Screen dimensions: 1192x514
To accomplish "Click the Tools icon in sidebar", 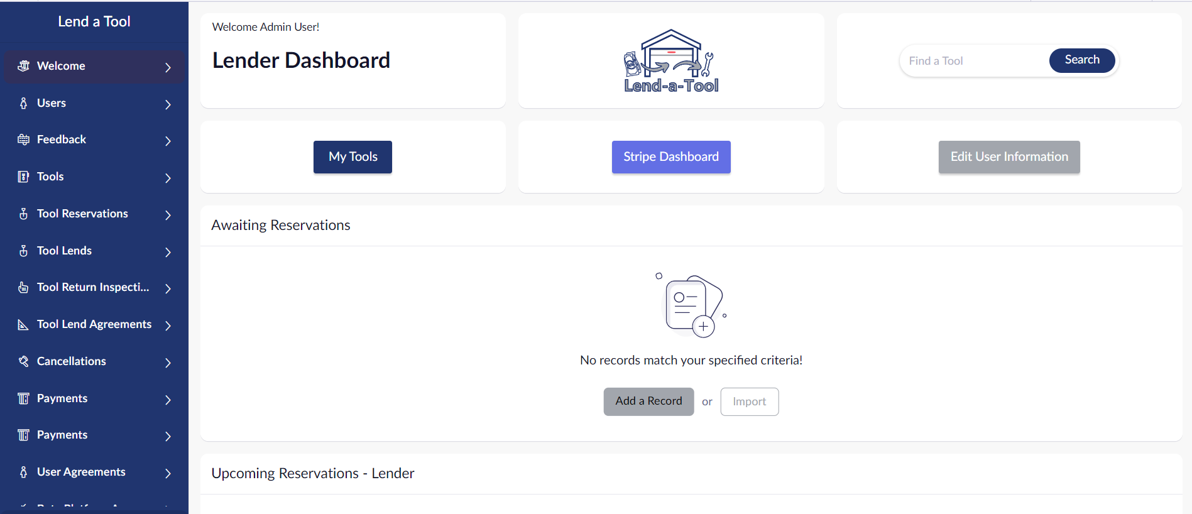I will [24, 177].
